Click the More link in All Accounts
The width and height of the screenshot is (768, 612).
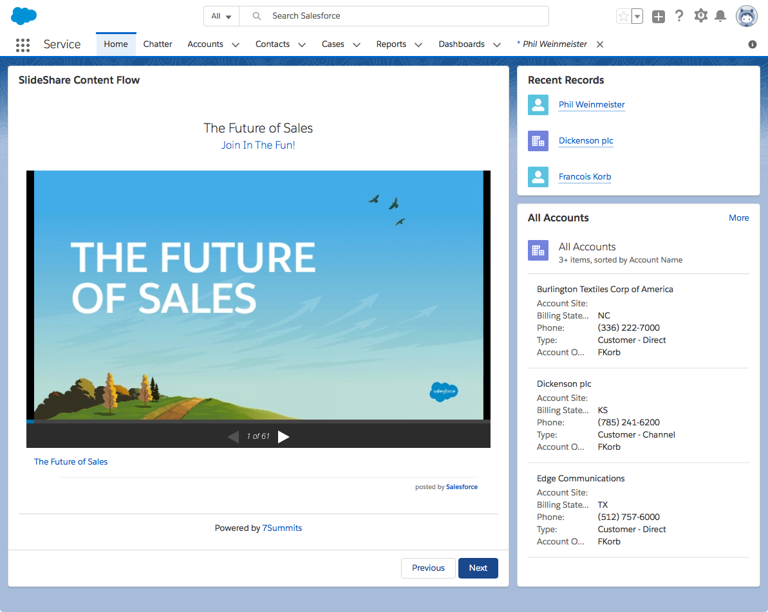point(738,218)
